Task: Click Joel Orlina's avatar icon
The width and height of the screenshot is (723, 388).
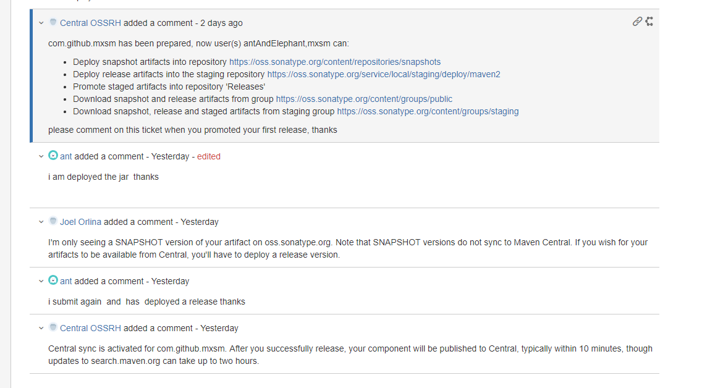Action: click(x=53, y=222)
